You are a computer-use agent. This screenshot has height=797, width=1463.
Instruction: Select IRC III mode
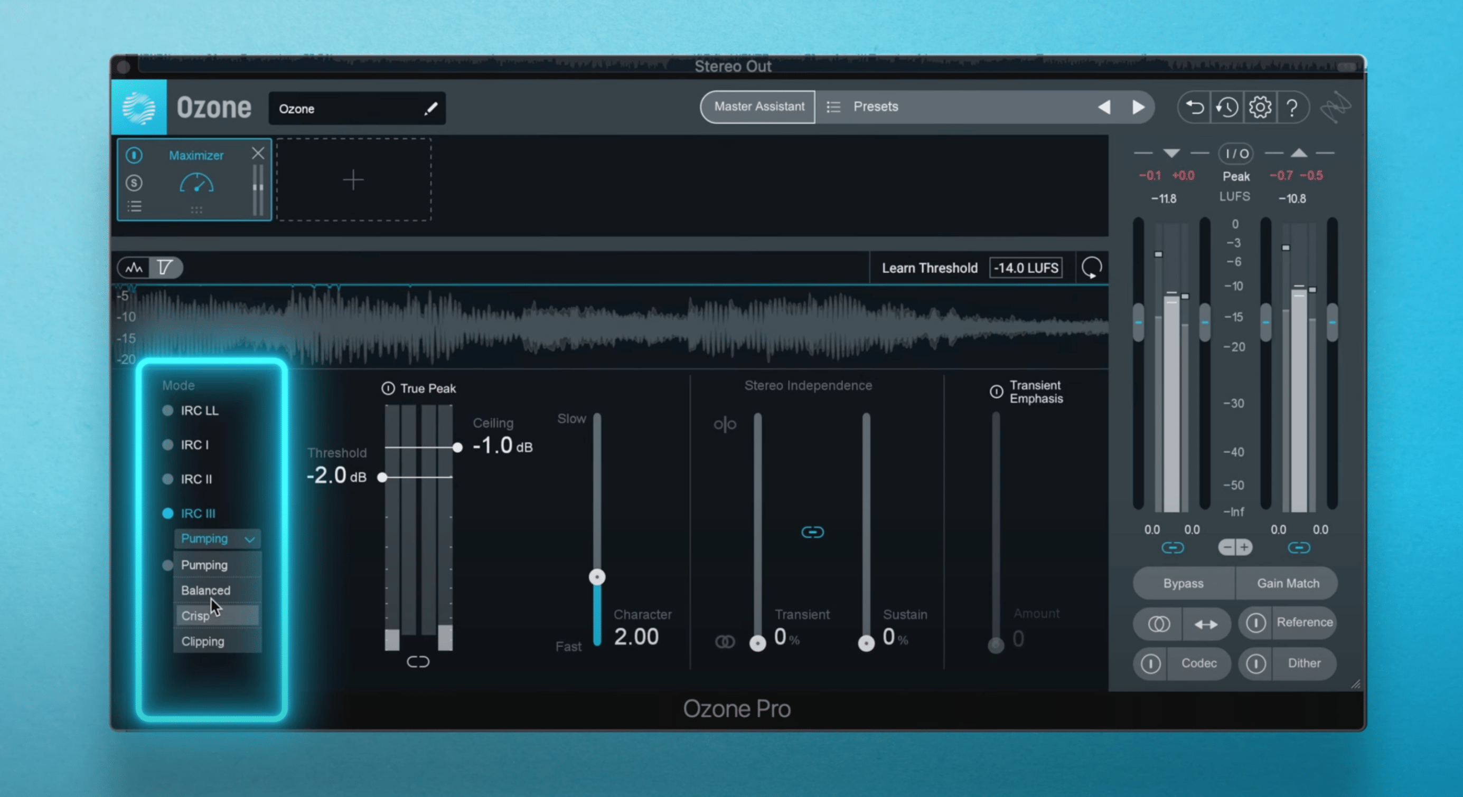point(189,513)
